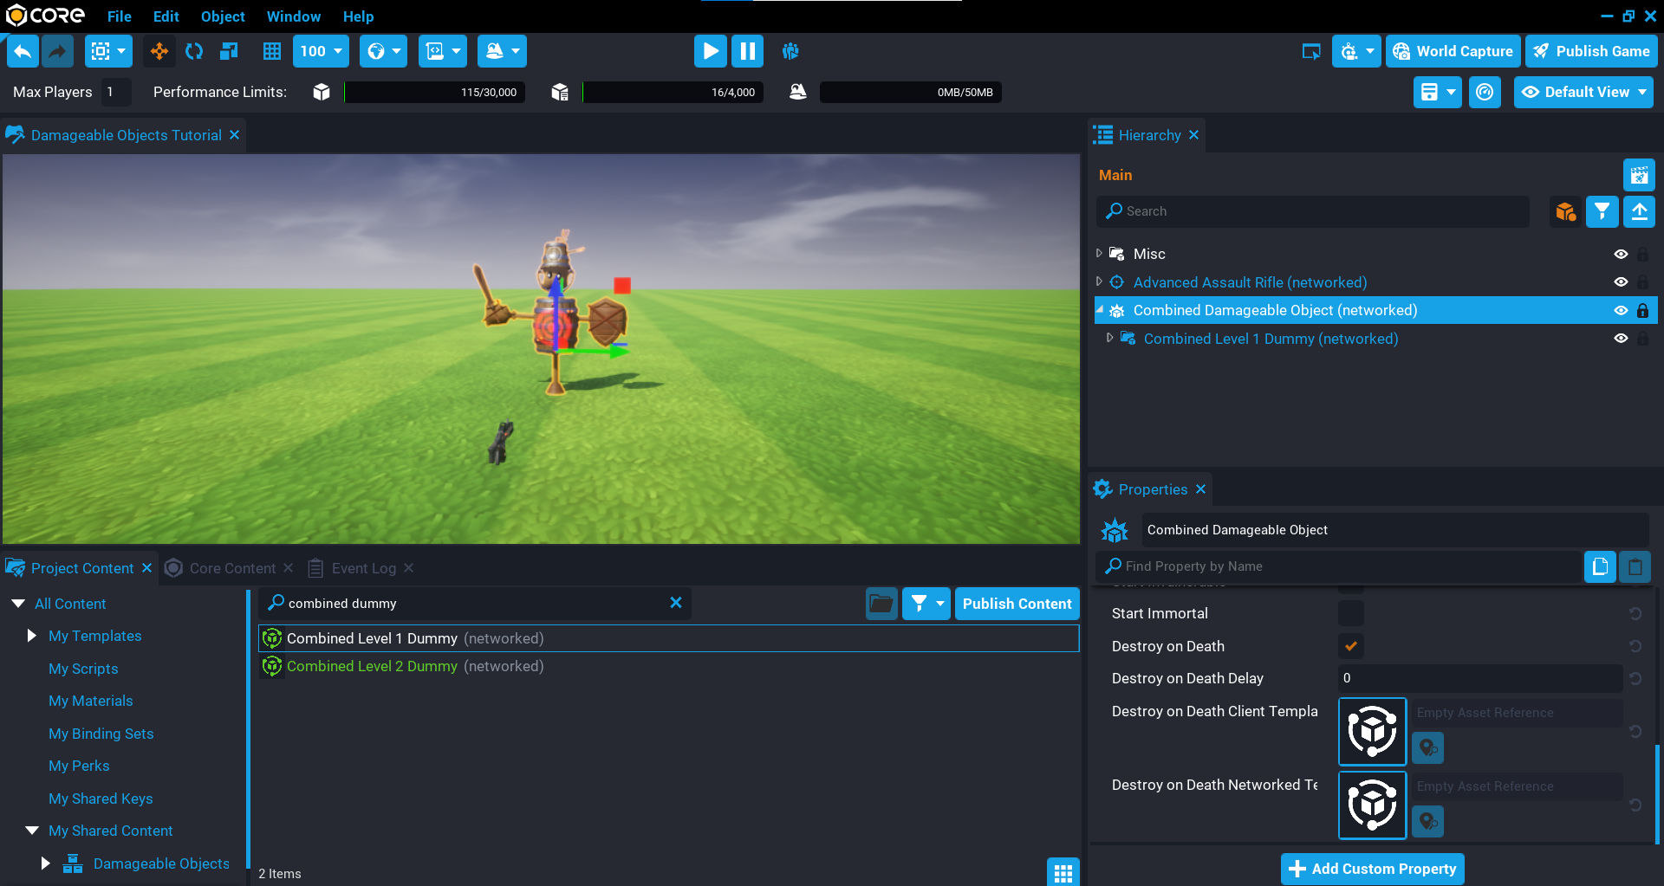This screenshot has width=1664, height=886.
Task: Click Add Custom Property button
Action: pyautogui.click(x=1372, y=869)
